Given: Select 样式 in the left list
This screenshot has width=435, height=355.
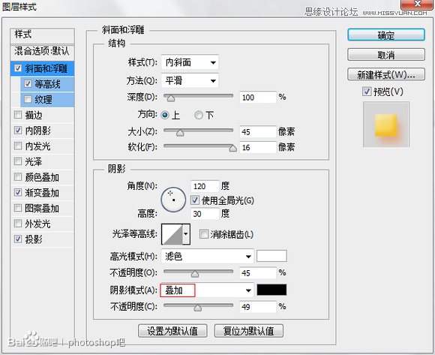Looking at the screenshot, I should (43, 35).
